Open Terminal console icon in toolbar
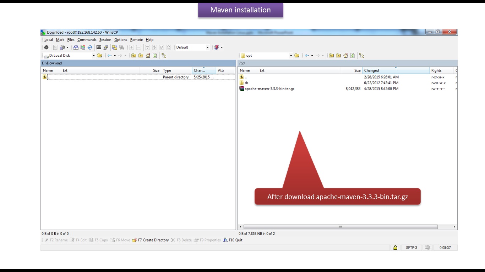 coord(99,47)
